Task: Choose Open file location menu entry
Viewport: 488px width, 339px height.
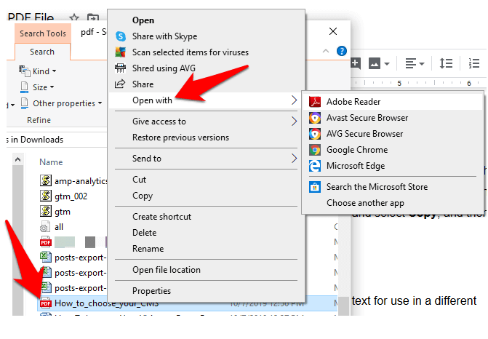Action: coord(166,270)
